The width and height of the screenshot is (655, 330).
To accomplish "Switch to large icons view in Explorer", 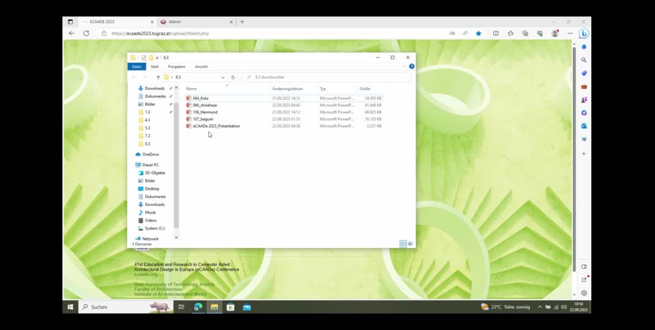I will (x=410, y=244).
